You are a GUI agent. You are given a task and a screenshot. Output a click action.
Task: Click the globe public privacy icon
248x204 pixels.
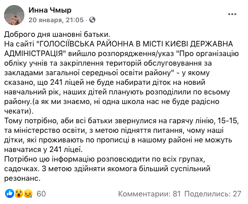pos(92,20)
